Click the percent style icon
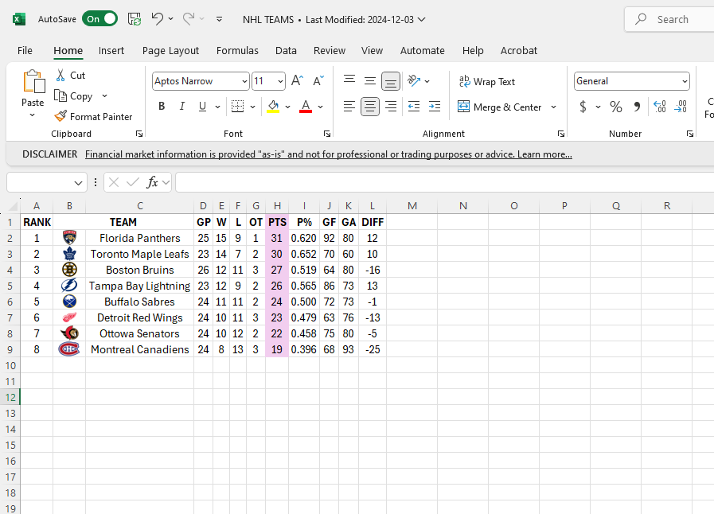Image resolution: width=714 pixels, height=514 pixels. pos(615,107)
